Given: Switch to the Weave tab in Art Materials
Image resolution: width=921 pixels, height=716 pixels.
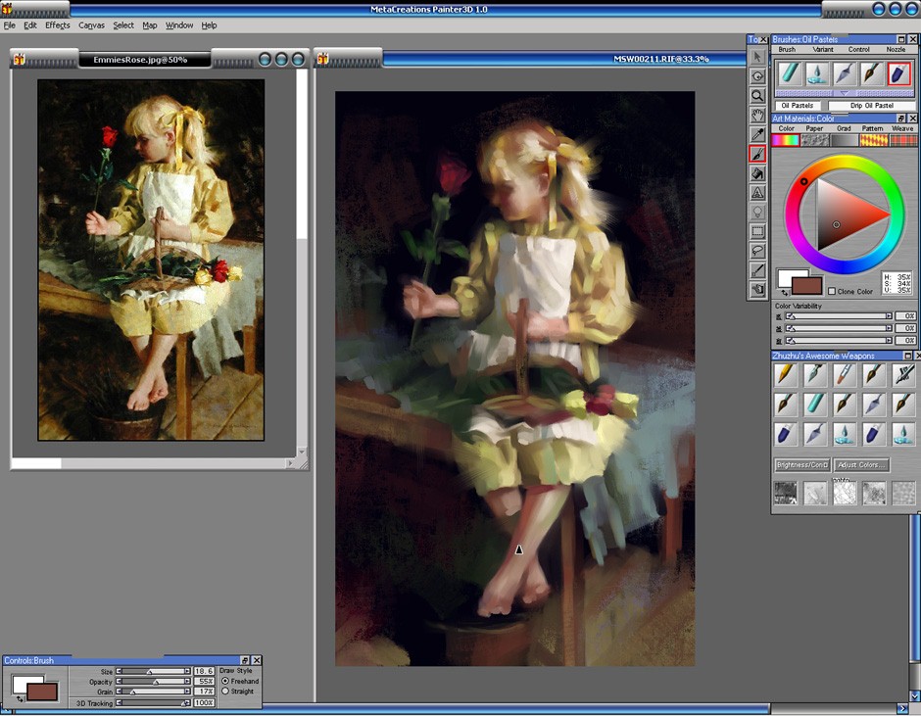Looking at the screenshot, I should point(902,128).
